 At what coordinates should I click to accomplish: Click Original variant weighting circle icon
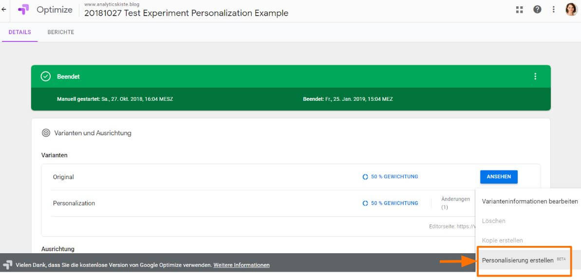coord(365,177)
